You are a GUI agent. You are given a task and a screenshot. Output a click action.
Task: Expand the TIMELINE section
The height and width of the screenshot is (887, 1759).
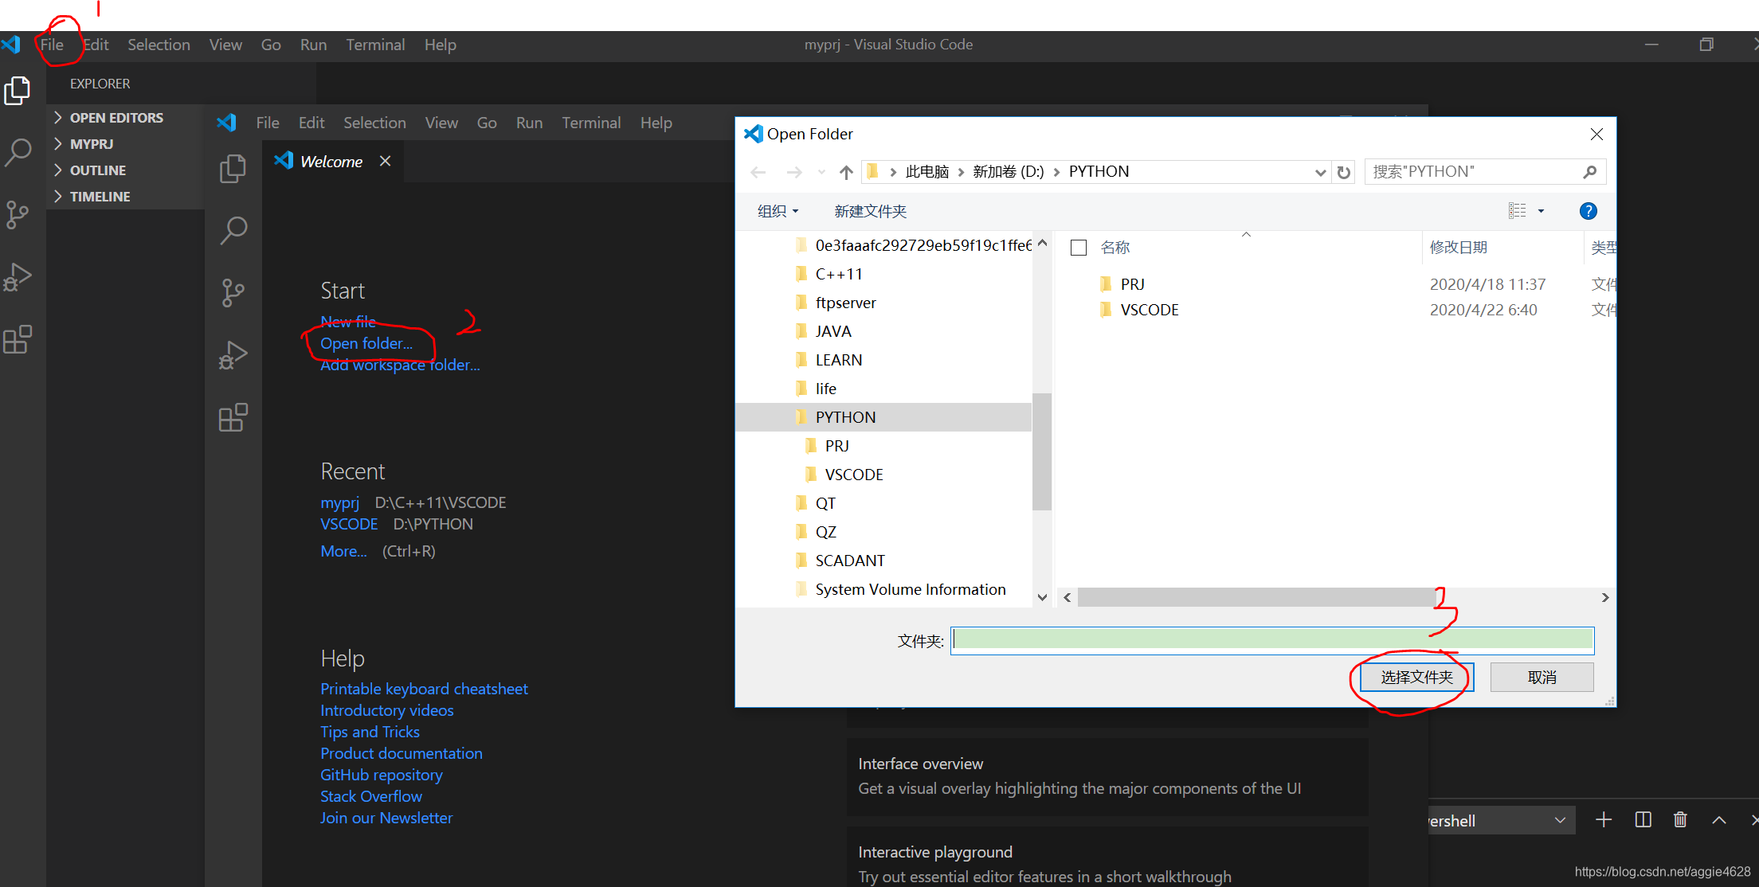point(100,197)
